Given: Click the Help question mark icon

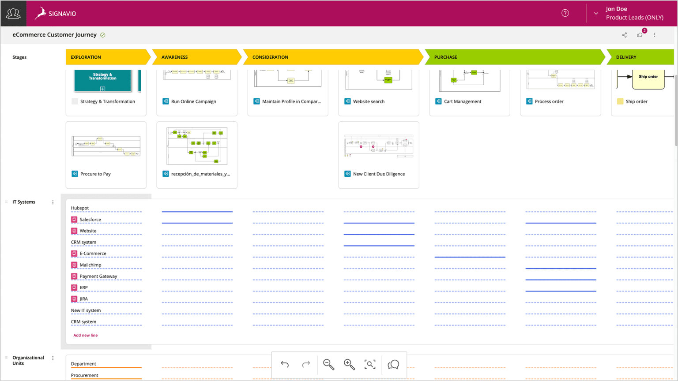Looking at the screenshot, I should (x=565, y=13).
